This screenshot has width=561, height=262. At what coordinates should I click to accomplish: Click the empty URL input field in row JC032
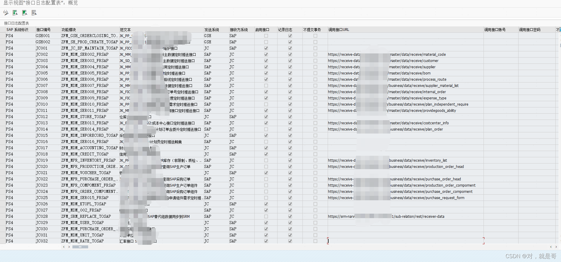405,241
